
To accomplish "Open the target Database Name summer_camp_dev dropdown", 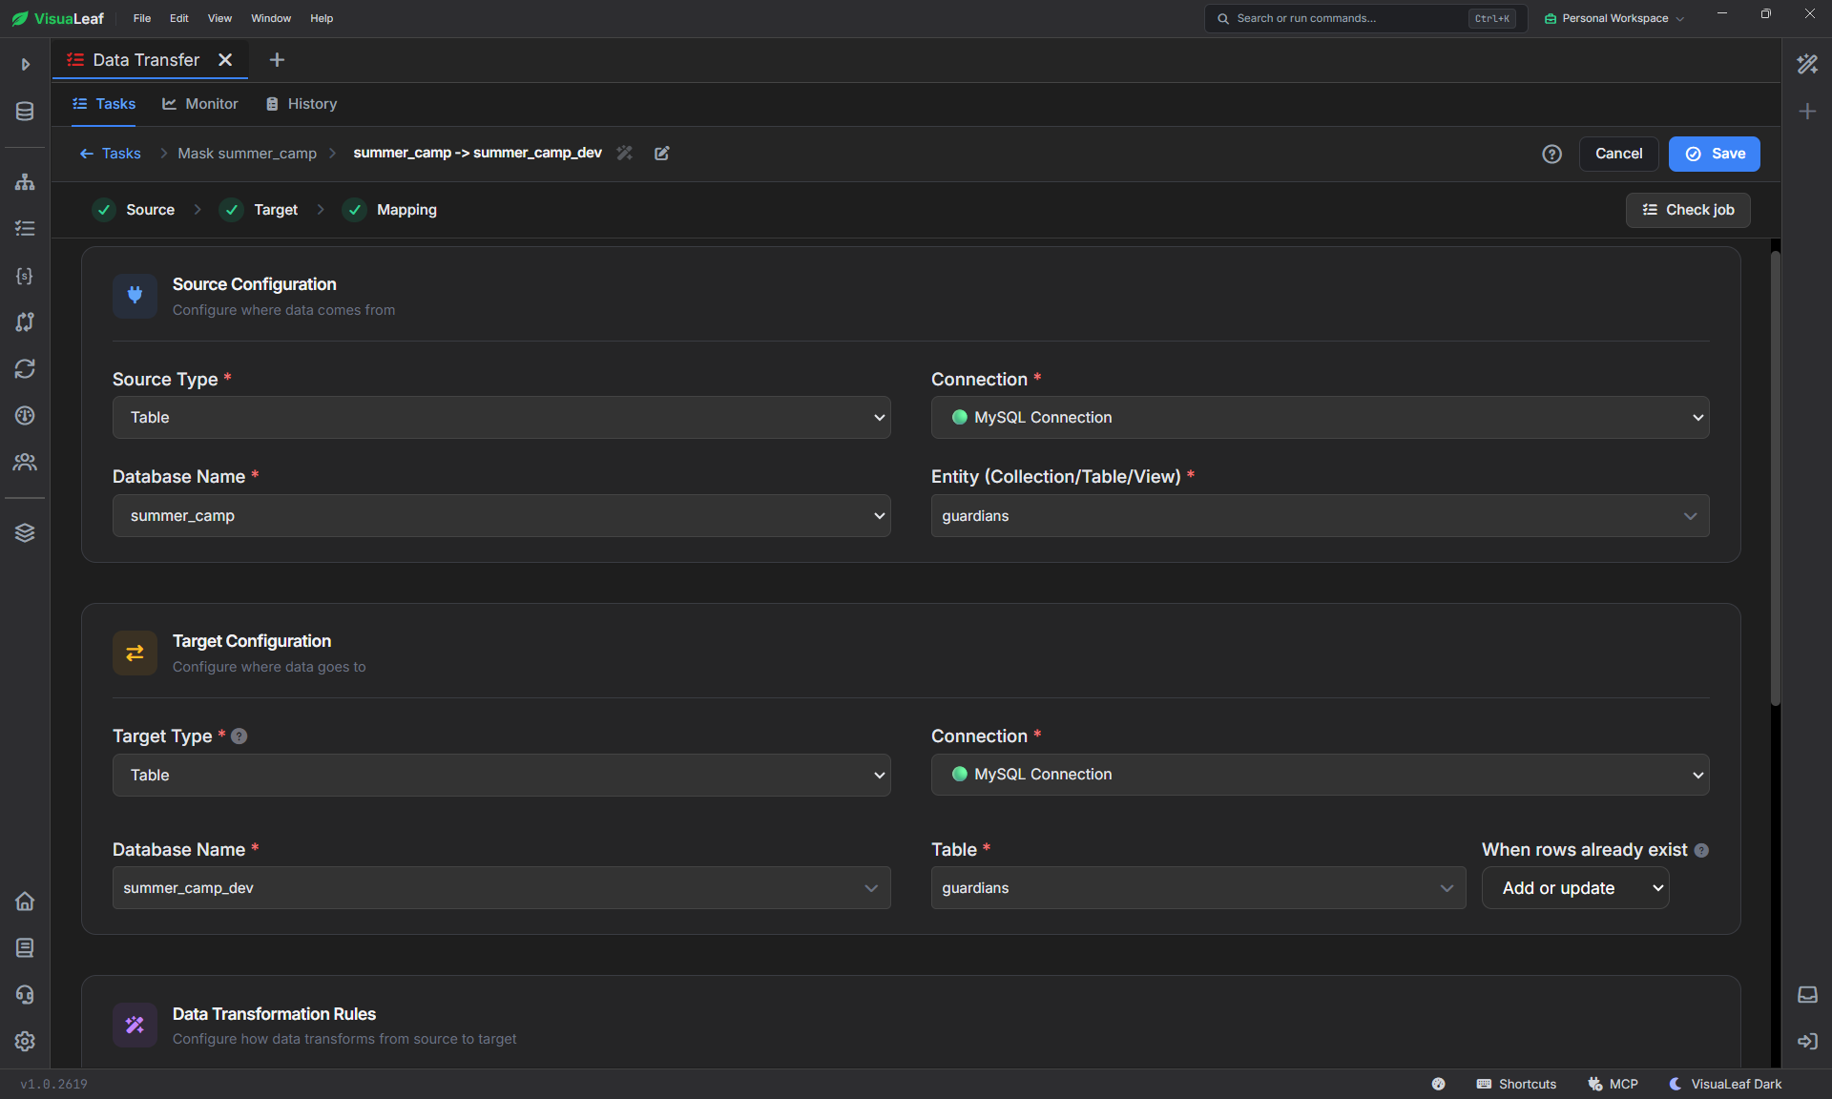I will [502, 888].
